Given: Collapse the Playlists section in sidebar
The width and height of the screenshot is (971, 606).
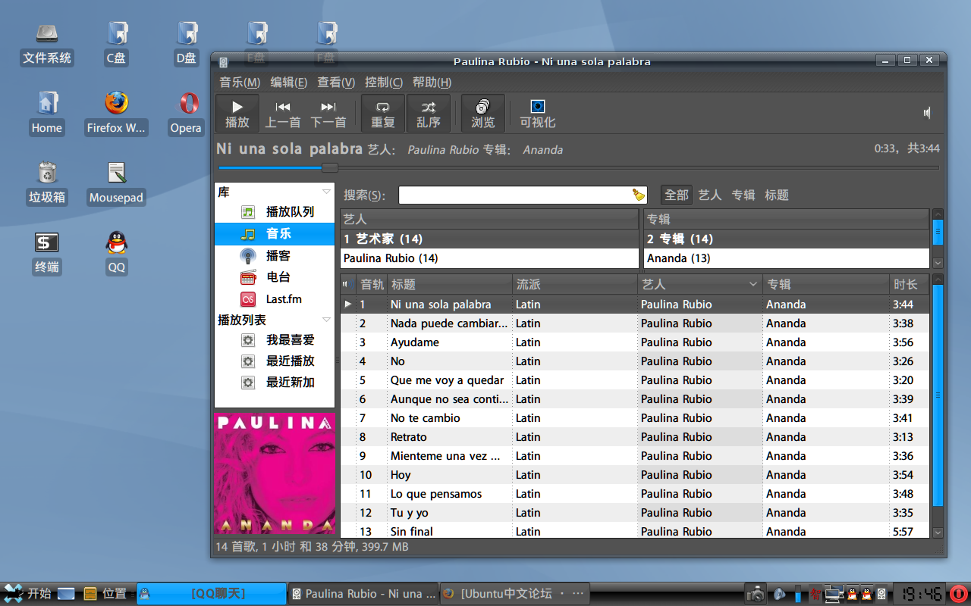Looking at the screenshot, I should [x=326, y=320].
